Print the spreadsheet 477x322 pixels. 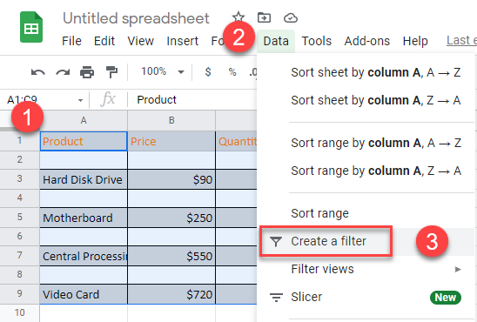(87, 72)
